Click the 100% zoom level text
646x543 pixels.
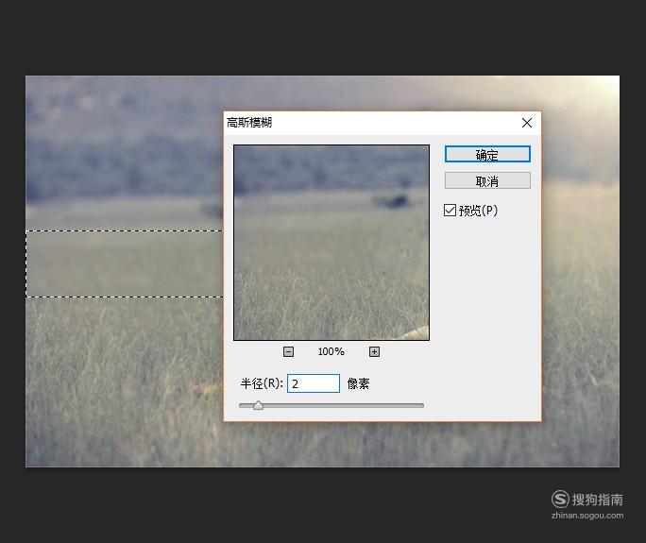tap(331, 352)
